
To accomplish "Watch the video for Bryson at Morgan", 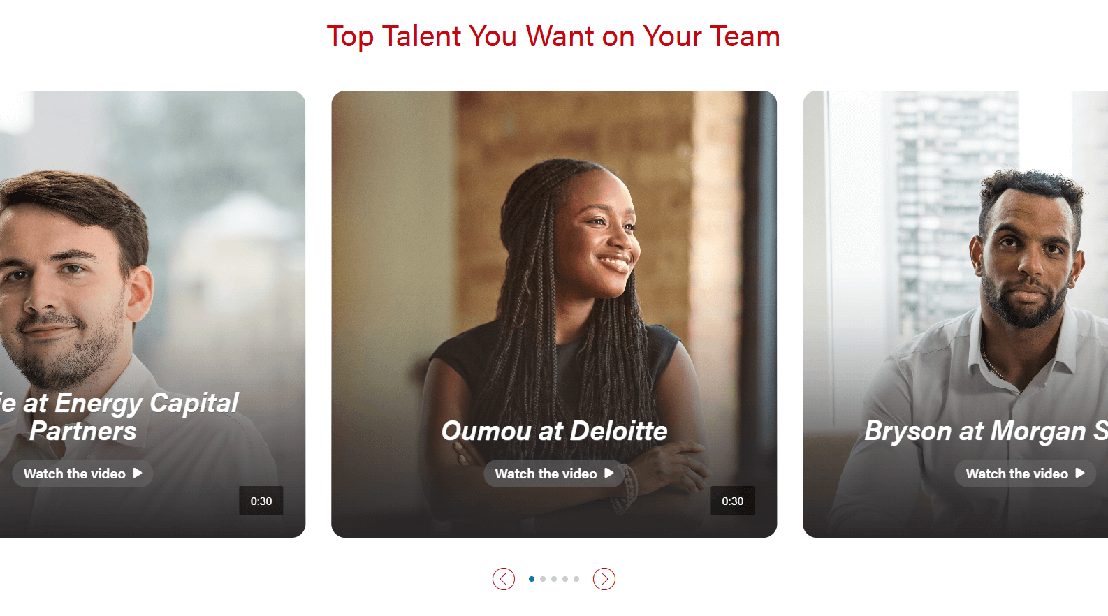I will point(1025,474).
